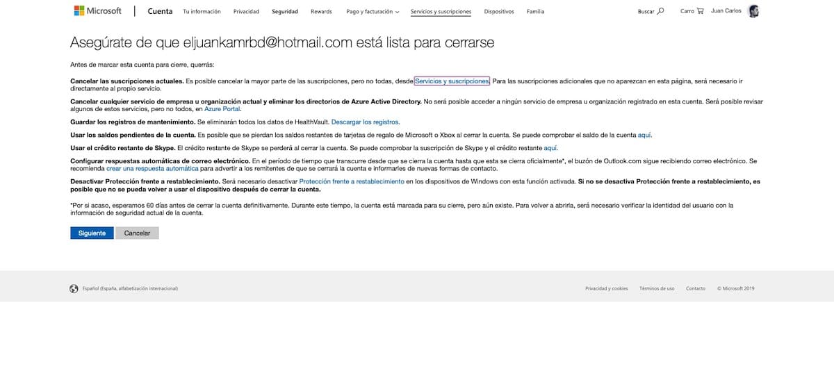The width and height of the screenshot is (834, 380).
Task: Click the bold Cancelar las suscripciones actuales text
Action: coord(126,81)
